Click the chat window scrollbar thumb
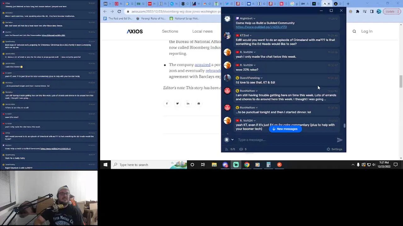 coord(344,126)
